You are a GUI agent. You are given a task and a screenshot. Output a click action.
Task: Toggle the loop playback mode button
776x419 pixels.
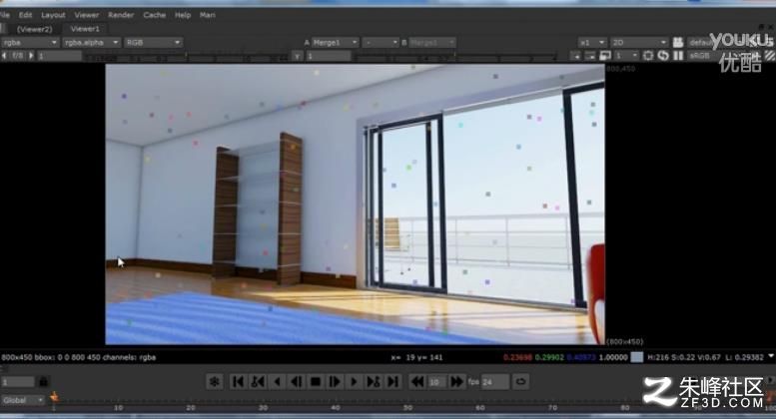coord(520,381)
